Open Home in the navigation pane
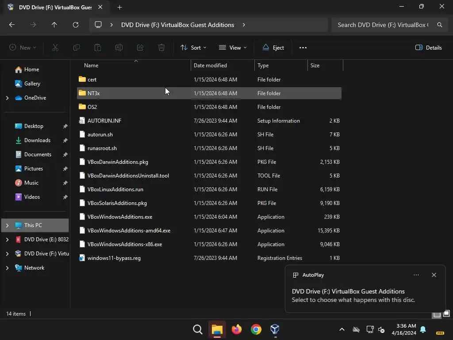The height and width of the screenshot is (340, 453). pyautogui.click(x=31, y=70)
